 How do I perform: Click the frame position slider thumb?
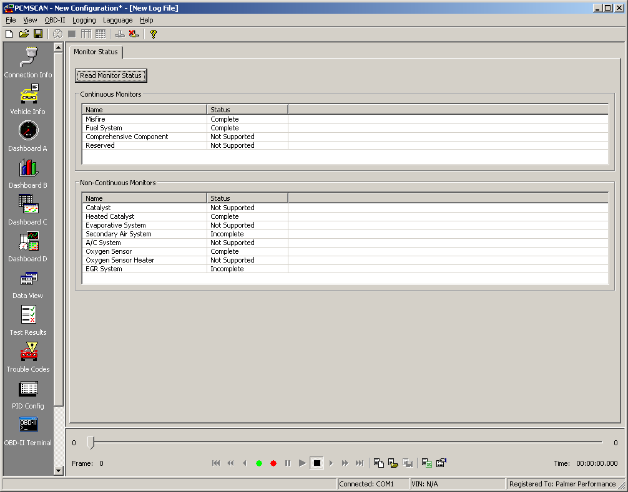91,442
